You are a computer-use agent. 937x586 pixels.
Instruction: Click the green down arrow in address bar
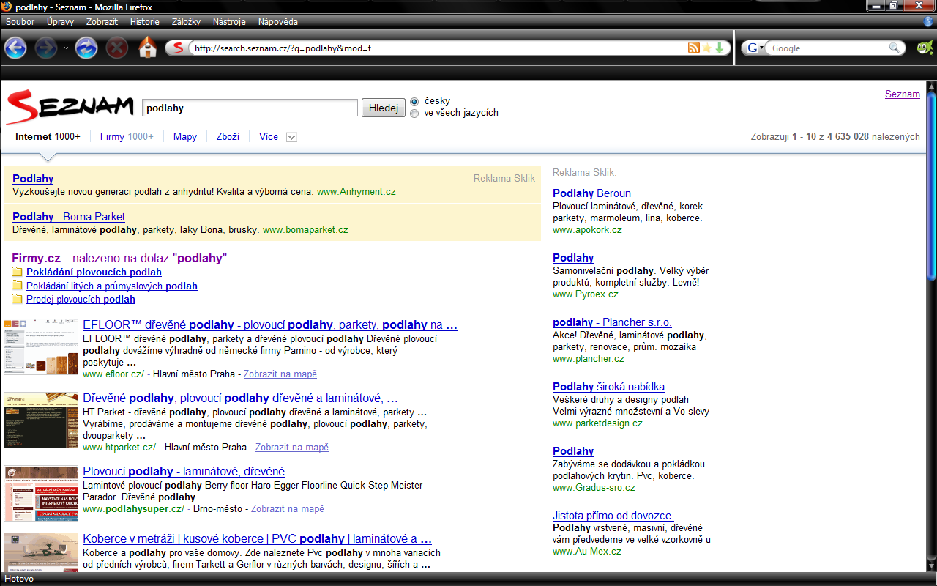tap(720, 48)
